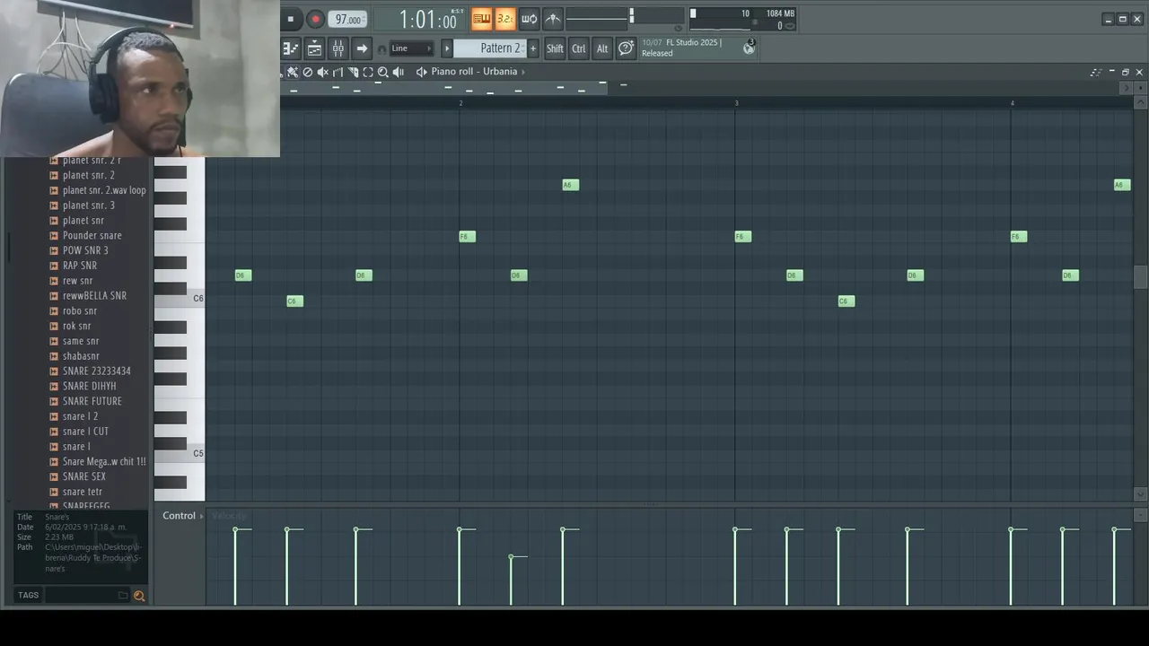Image resolution: width=1149 pixels, height=646 pixels.
Task: Click the folder icon next to tags field
Action: coord(123,595)
